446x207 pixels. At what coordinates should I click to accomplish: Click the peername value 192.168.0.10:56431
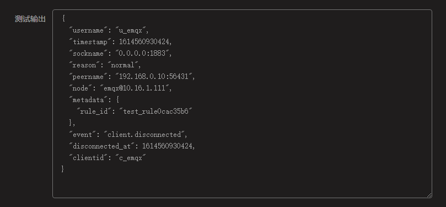pos(154,76)
